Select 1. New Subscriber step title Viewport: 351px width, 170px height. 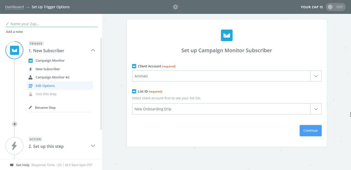tap(47, 51)
